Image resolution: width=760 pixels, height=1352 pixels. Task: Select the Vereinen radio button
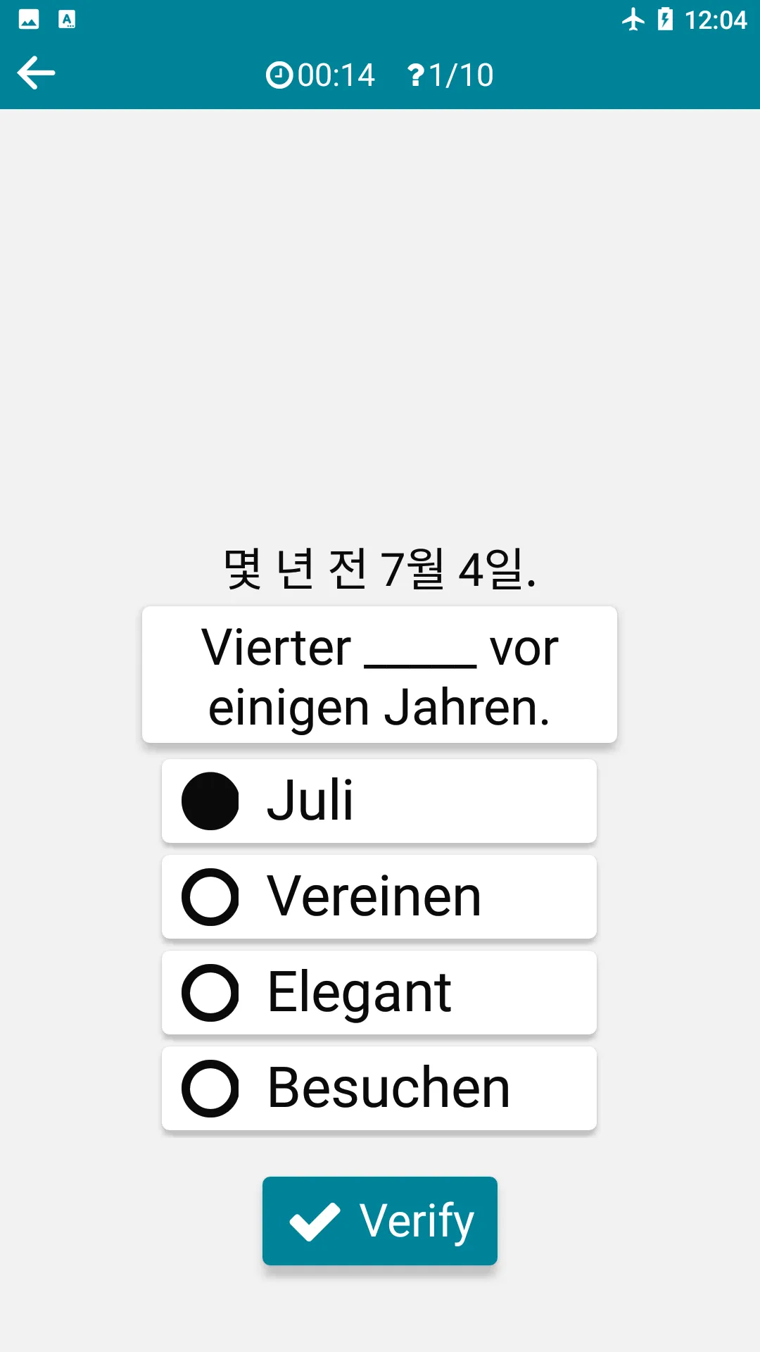click(x=210, y=897)
